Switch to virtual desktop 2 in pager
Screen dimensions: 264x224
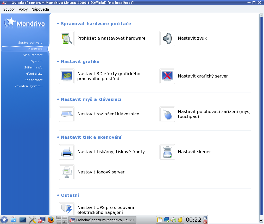[64, 218]
